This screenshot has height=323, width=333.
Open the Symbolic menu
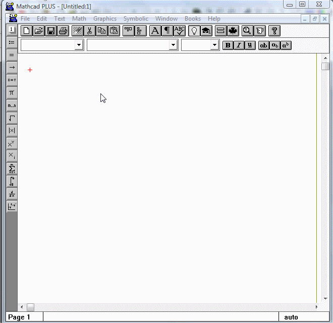click(136, 19)
